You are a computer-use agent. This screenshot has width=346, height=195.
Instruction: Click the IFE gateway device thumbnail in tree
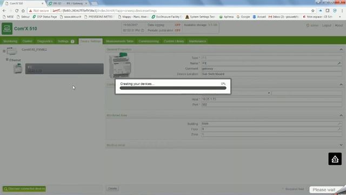18,68
